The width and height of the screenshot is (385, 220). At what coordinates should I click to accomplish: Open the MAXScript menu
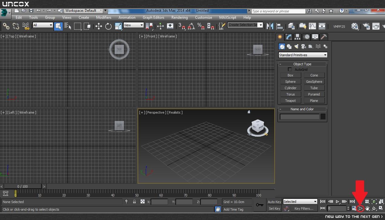(x=228, y=18)
